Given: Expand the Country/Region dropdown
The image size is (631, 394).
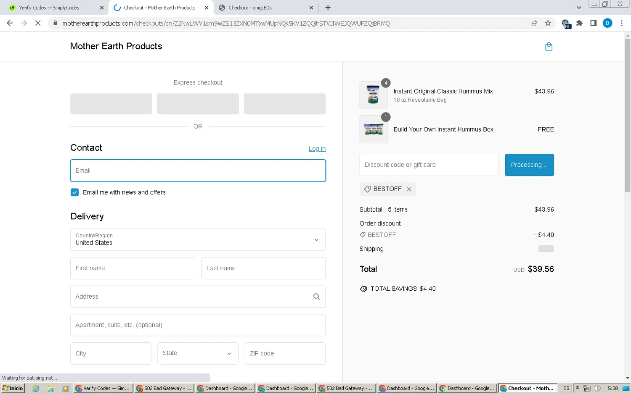Looking at the screenshot, I should pos(198,240).
